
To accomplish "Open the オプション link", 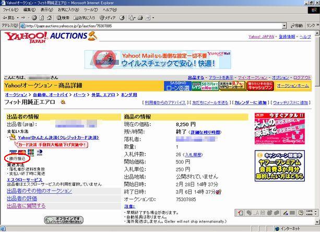I will click(280, 78).
